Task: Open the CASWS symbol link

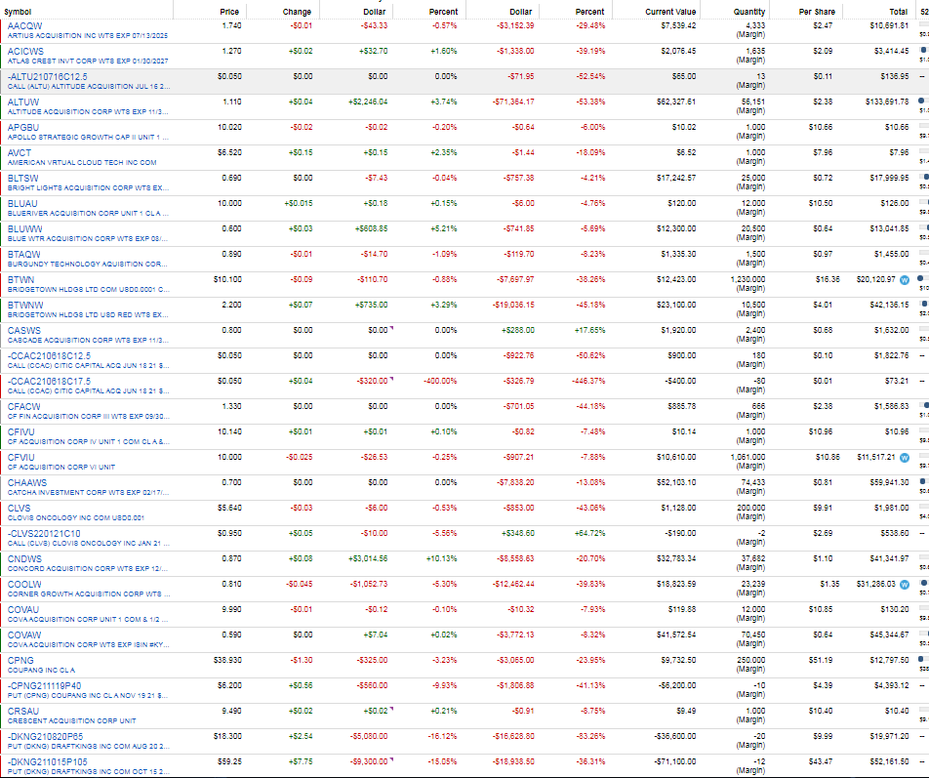Action: 24,331
